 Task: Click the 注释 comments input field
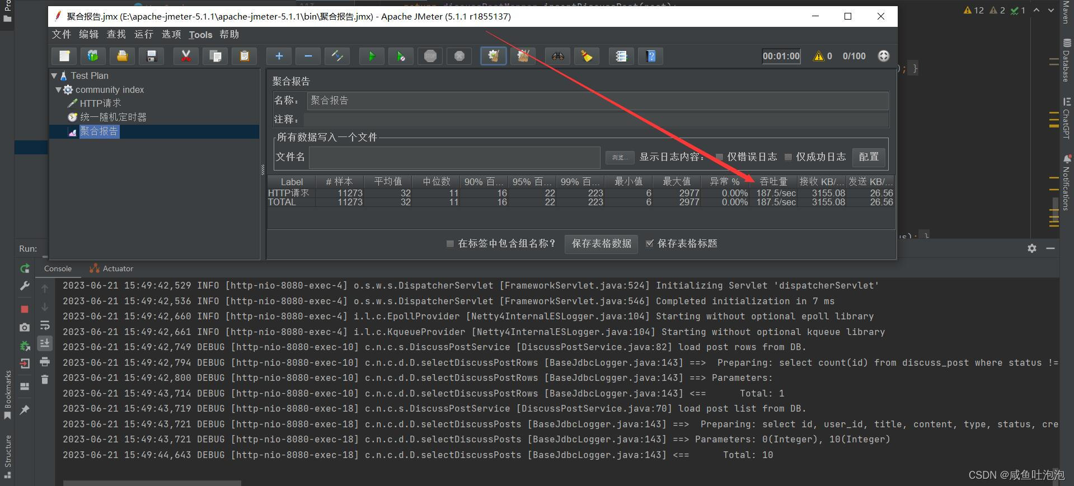tap(596, 120)
